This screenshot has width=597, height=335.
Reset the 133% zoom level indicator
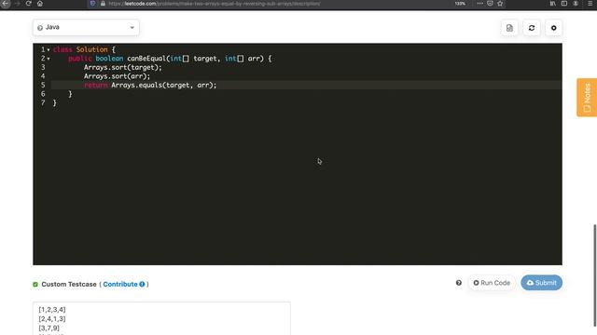click(460, 4)
